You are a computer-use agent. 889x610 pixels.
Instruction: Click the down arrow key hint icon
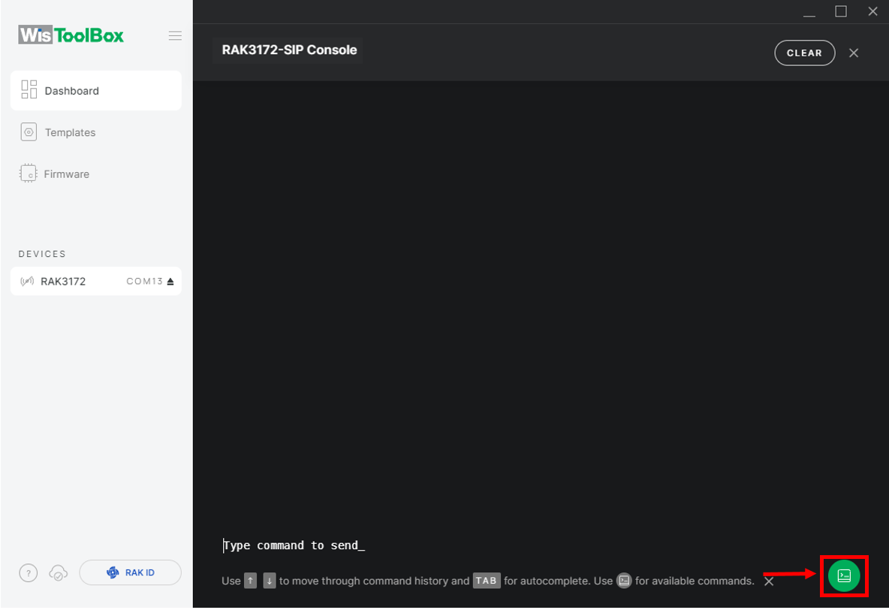pos(270,581)
